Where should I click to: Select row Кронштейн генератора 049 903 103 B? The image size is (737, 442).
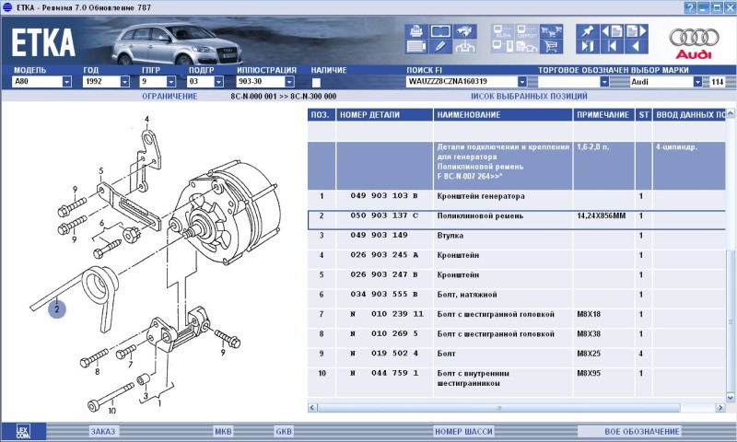click(x=517, y=200)
